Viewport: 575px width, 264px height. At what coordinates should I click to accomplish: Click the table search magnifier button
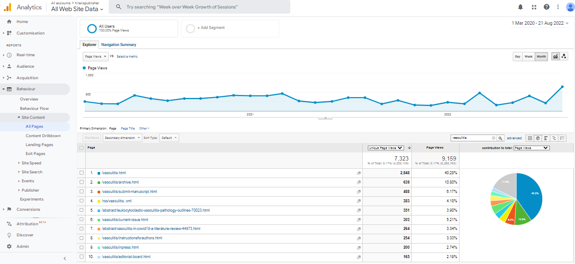[501, 138]
